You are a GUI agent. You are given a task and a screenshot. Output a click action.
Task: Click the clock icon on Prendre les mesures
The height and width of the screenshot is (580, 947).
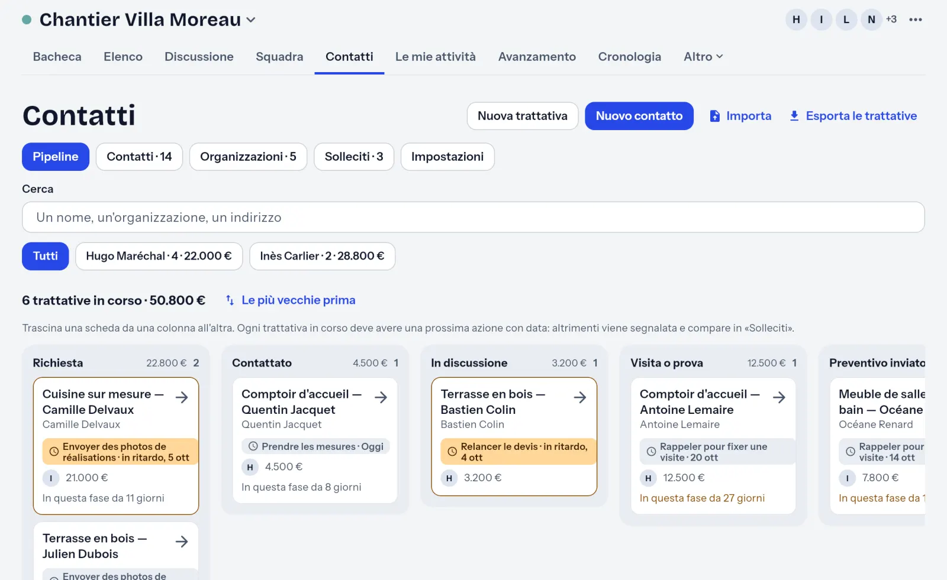(x=253, y=446)
